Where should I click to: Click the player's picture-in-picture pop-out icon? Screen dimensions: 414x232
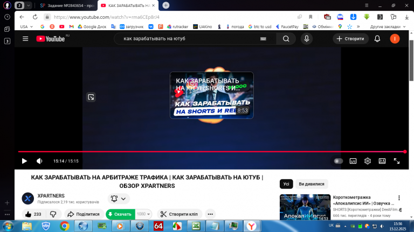(91, 97)
